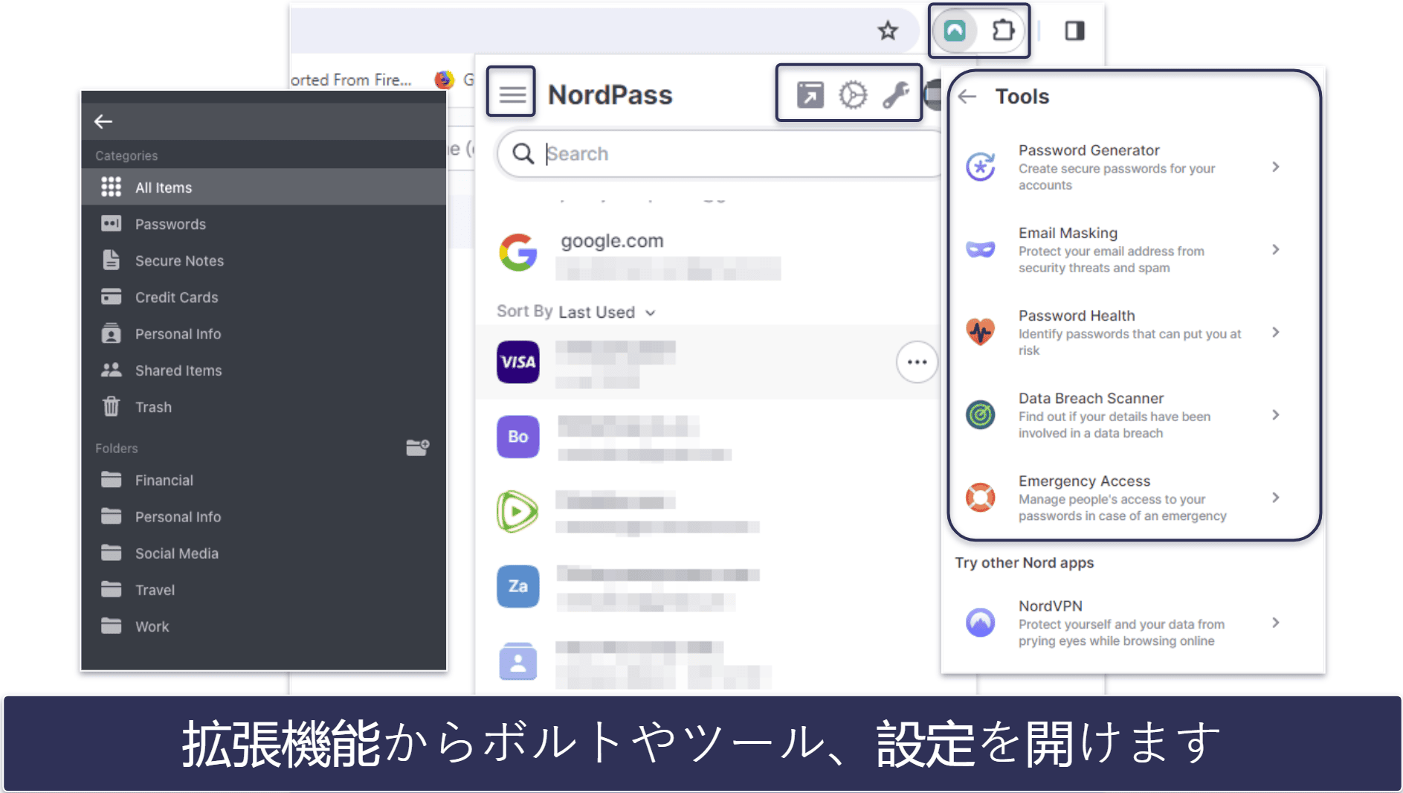Screen dimensions: 1403x793
Task: Open the Travel folder
Action: click(264, 590)
